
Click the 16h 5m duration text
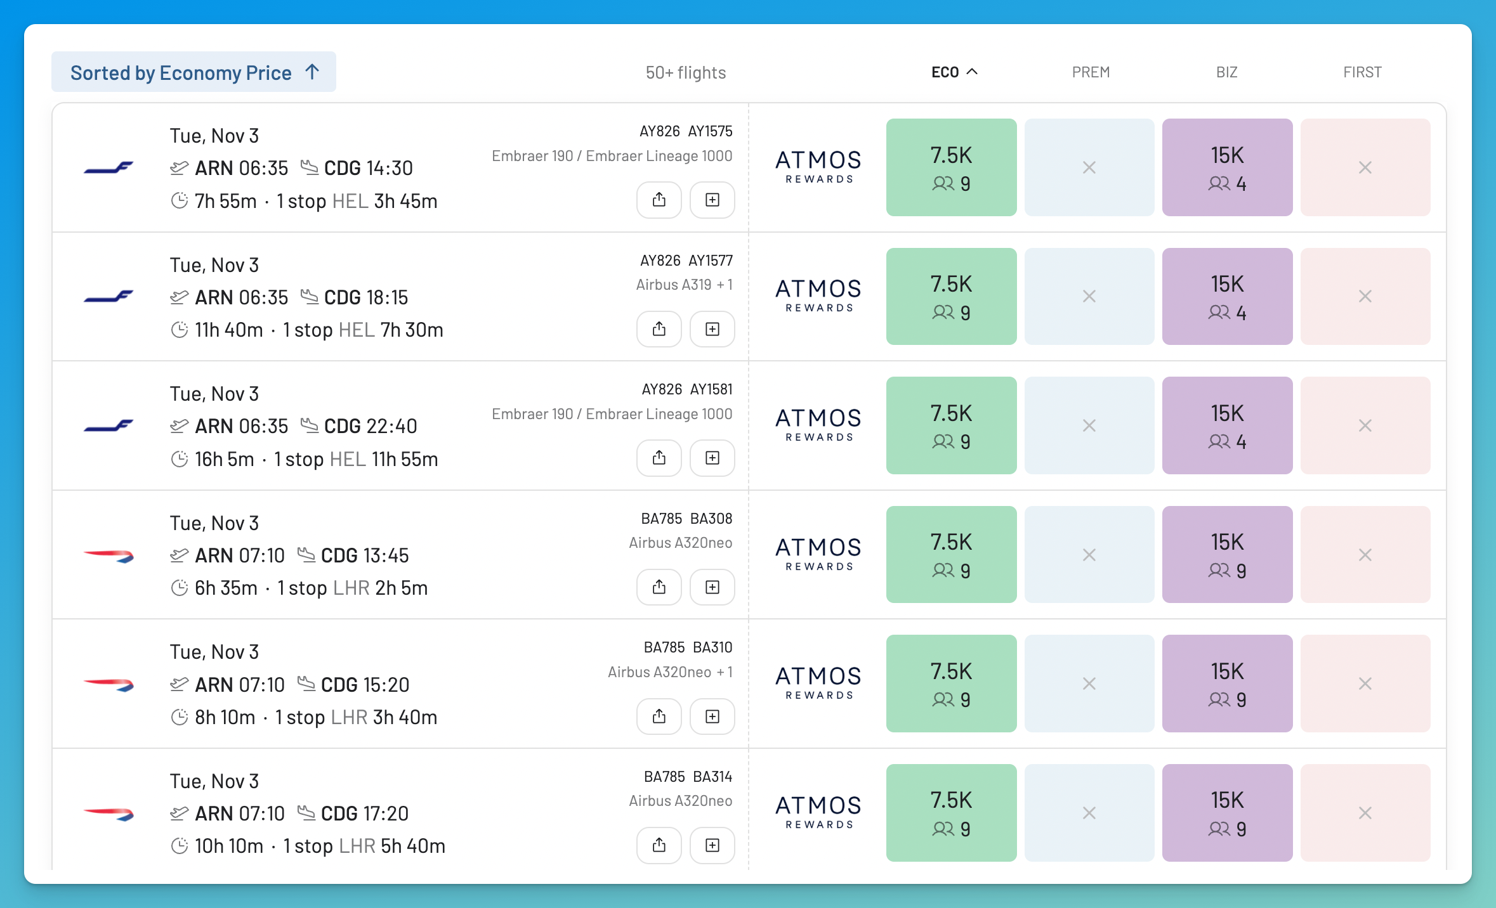(x=225, y=459)
